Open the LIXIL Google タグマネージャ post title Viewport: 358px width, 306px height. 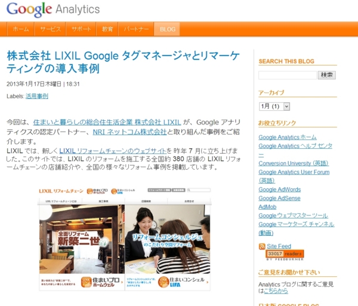(124, 62)
